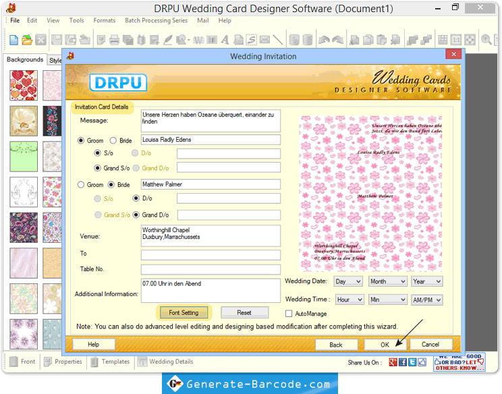
Task: Open the wedding date Day dropdown
Action: click(x=348, y=281)
